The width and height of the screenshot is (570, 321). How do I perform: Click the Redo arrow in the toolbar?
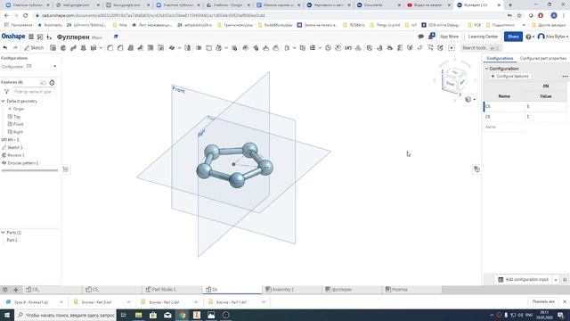(x=15, y=47)
